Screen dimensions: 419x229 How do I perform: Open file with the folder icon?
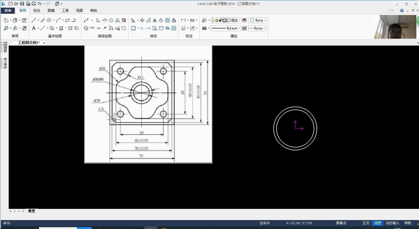click(x=16, y=4)
